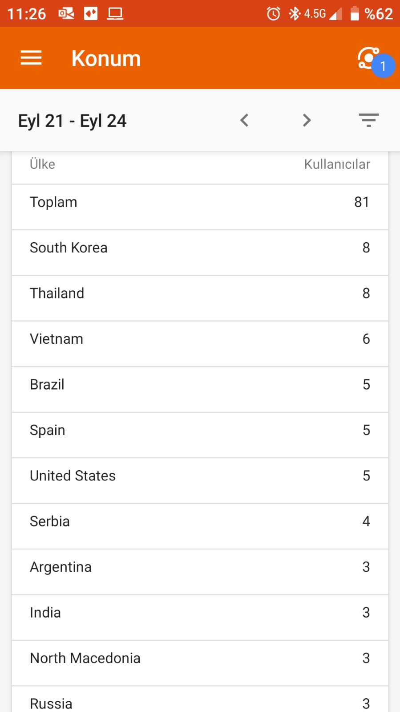Tap the Konum page title
Image resolution: width=400 pixels, height=712 pixels.
(106, 58)
